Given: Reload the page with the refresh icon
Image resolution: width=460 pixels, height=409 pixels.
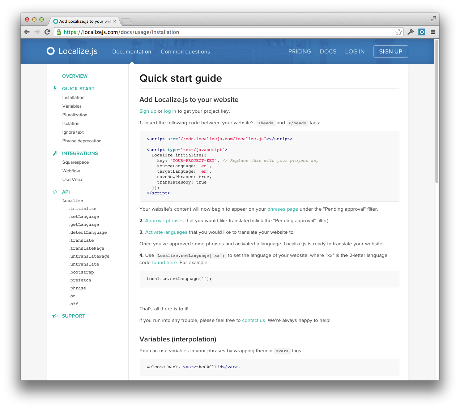Looking at the screenshot, I should (x=47, y=32).
